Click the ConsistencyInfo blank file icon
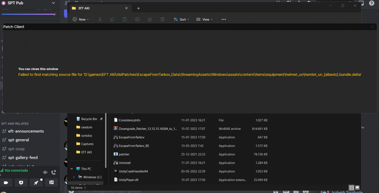Image resolution: width=379 pixels, height=193 pixels. [116, 120]
